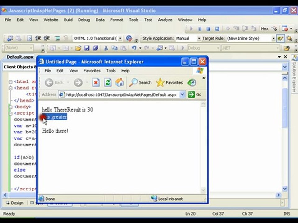This screenshot has height=223, width=298.
Task: Close the Default.aspx document tab X
Action: (x=285, y=57)
